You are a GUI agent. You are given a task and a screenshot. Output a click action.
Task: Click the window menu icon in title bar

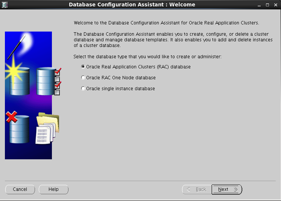(x=5, y=5)
